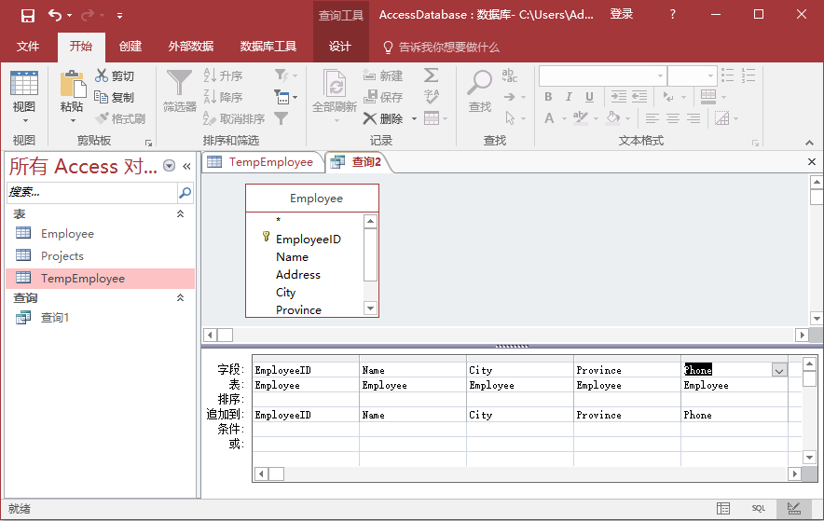Image resolution: width=824 pixels, height=521 pixels.
Task: Open the font name combo box dropdown
Action: coord(660,75)
